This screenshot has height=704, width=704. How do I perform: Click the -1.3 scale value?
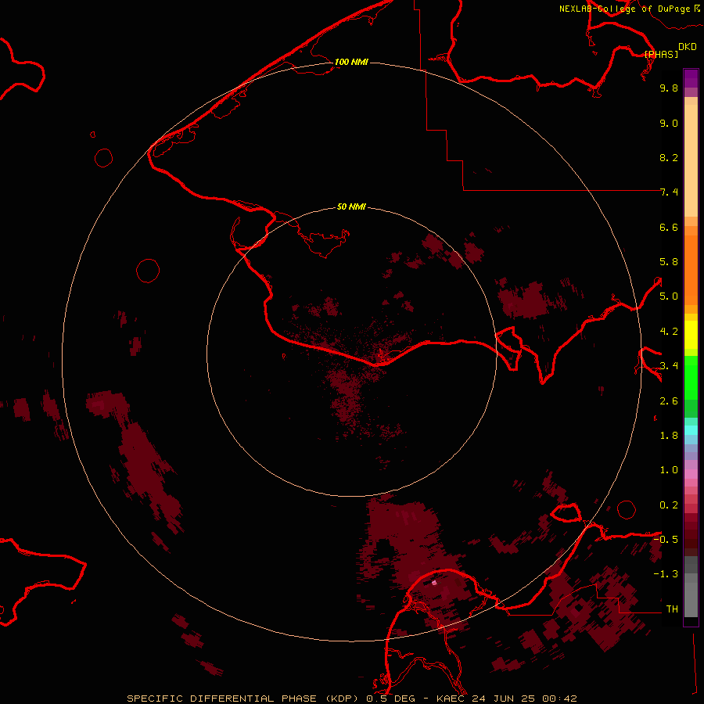(x=666, y=574)
